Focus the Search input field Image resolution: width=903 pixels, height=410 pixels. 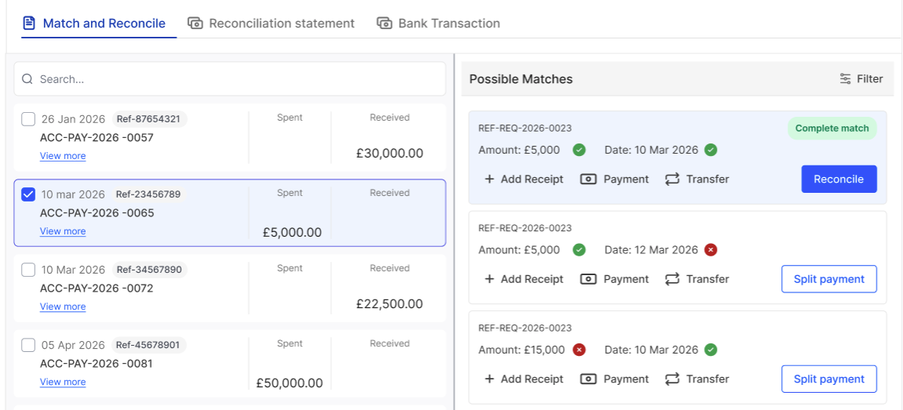236,79
